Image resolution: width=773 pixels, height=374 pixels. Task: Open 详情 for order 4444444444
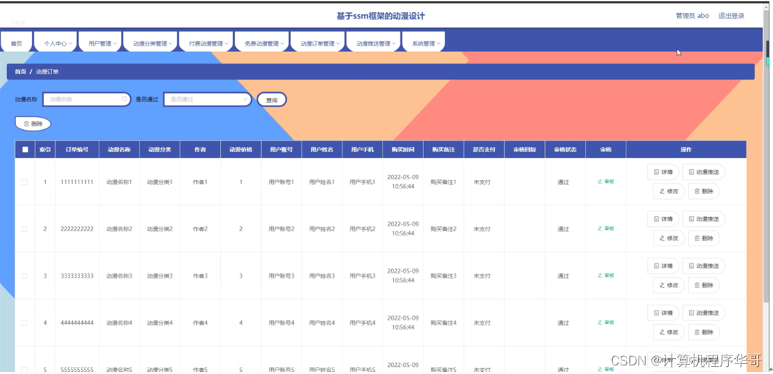tap(663, 313)
